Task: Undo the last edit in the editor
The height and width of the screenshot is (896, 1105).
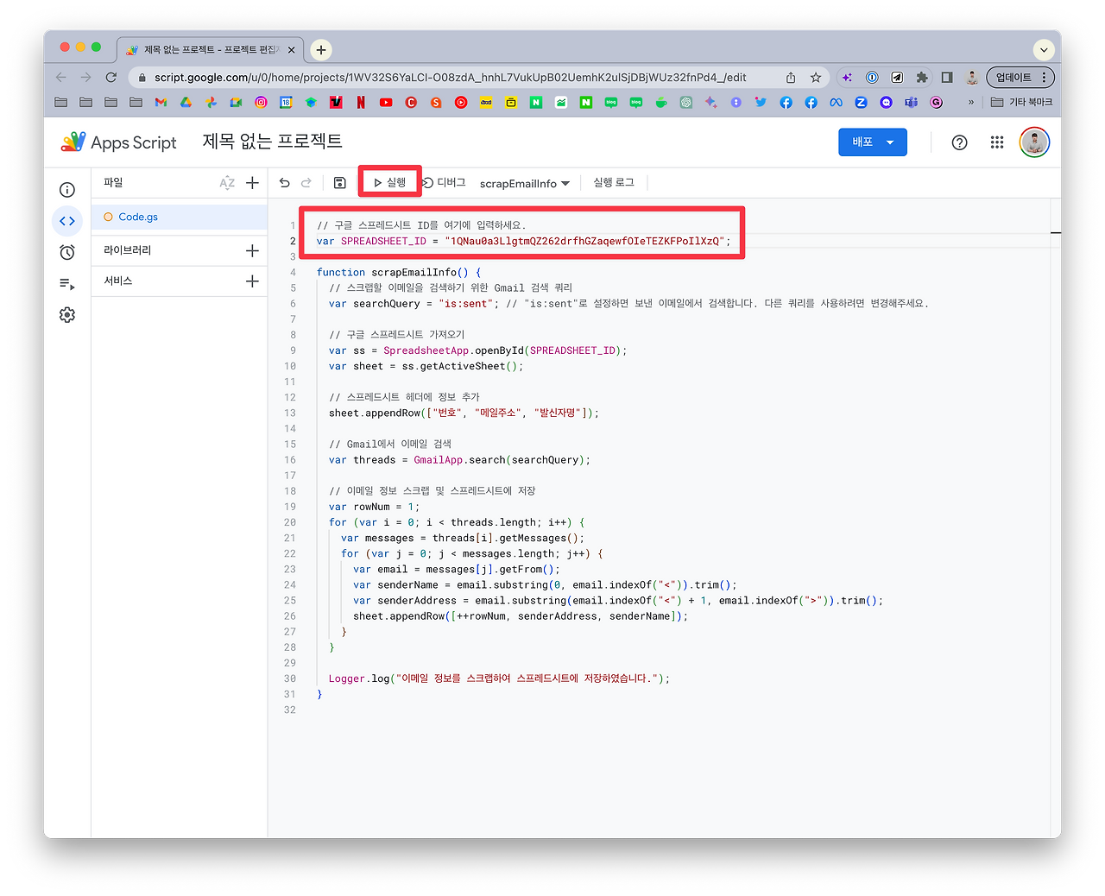Action: pyautogui.click(x=285, y=183)
